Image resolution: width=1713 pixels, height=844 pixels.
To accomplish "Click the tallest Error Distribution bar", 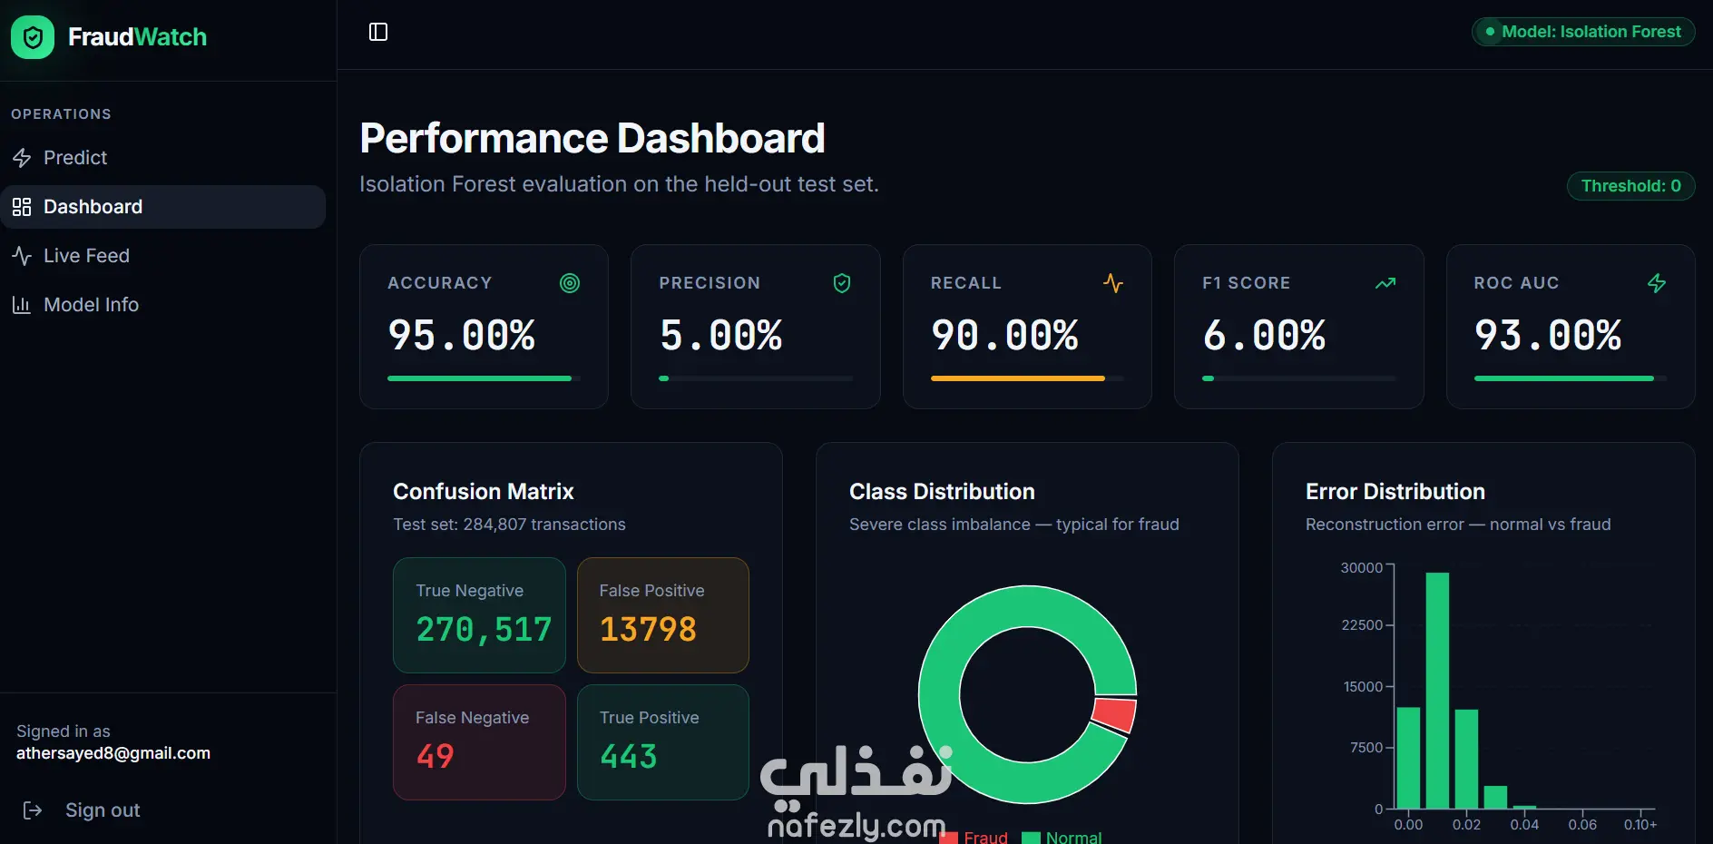I will pos(1437,690).
